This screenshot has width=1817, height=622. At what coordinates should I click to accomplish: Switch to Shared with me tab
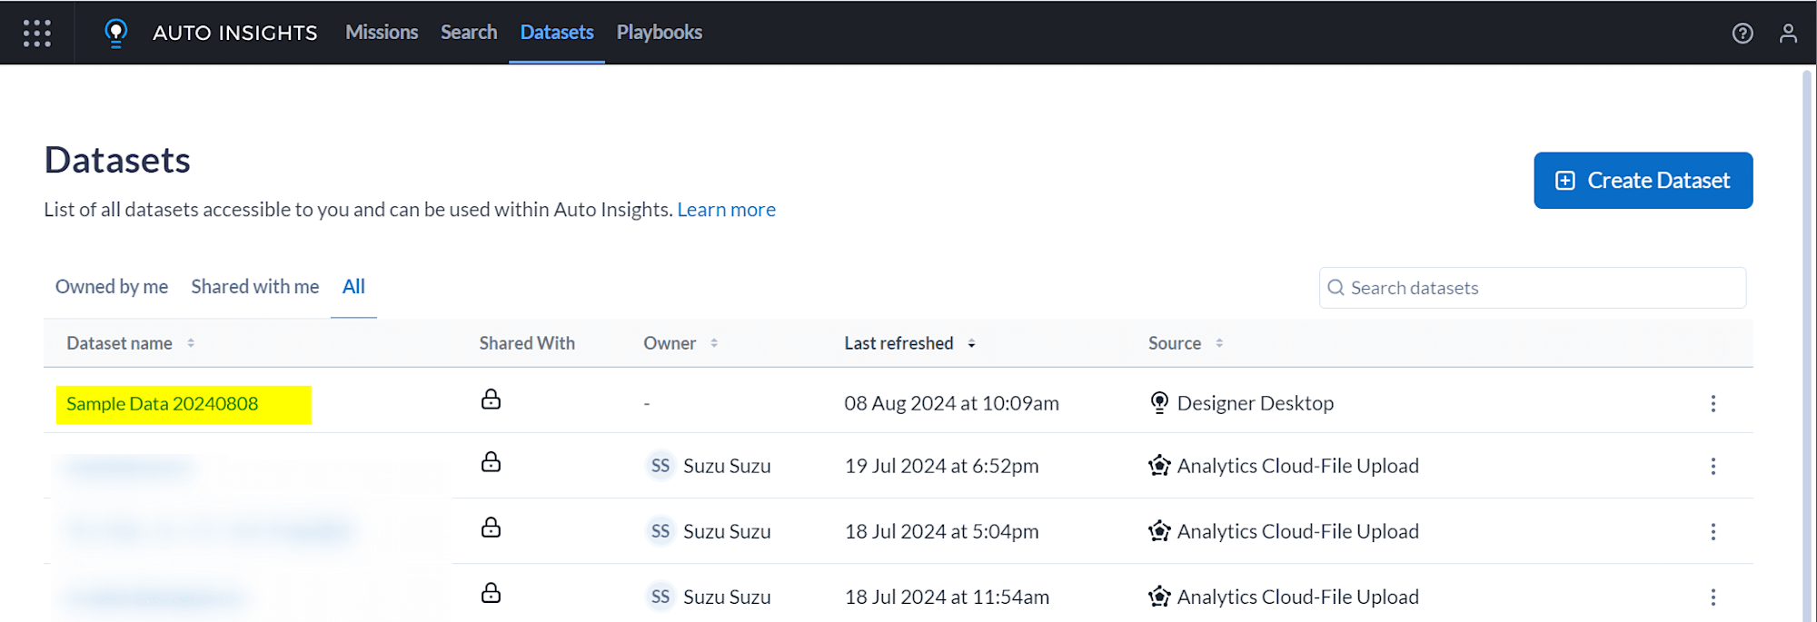[255, 287]
